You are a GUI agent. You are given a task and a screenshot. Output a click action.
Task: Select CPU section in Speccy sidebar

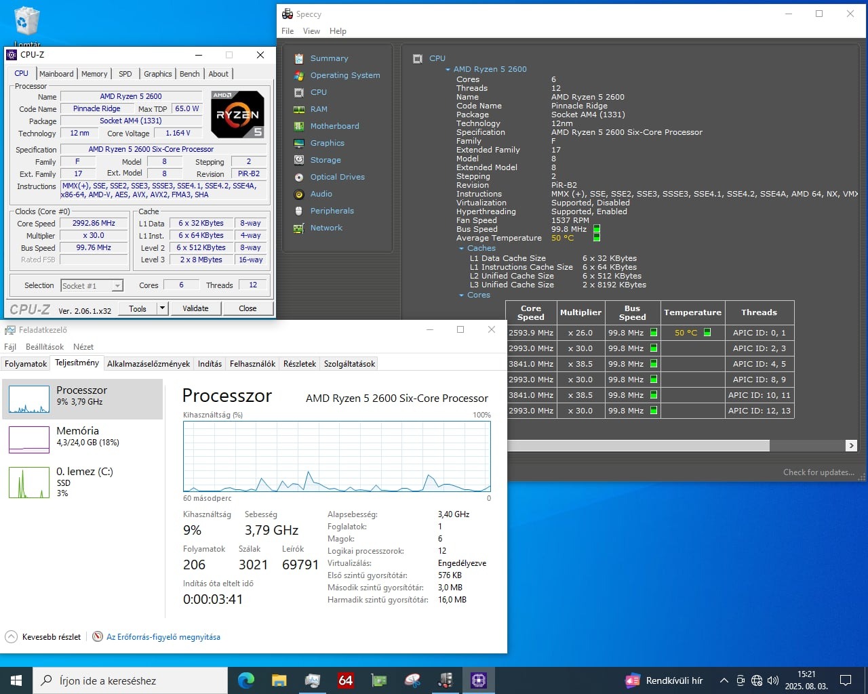(318, 92)
